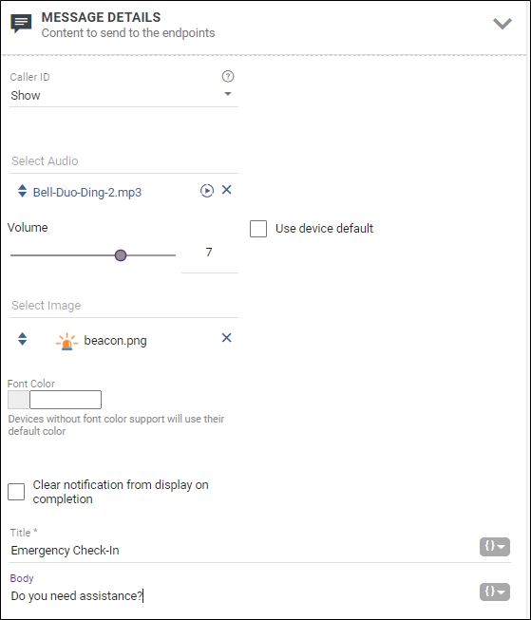Viewport: 531px width, 620px height.
Task: Open the Caller ID help icon
Action: point(228,76)
